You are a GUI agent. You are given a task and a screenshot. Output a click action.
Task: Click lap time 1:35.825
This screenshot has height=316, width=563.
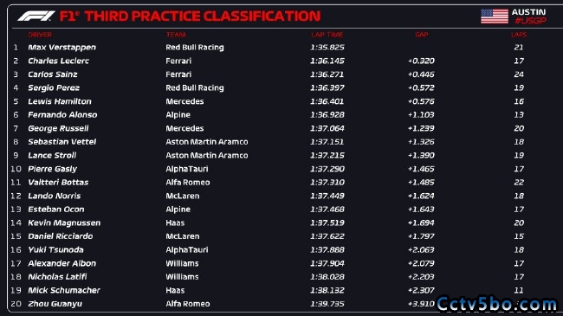[x=327, y=48]
